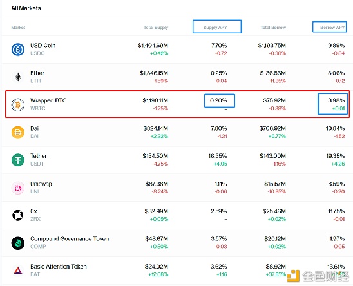Click BAT total supply $24.02M

pos(157,267)
